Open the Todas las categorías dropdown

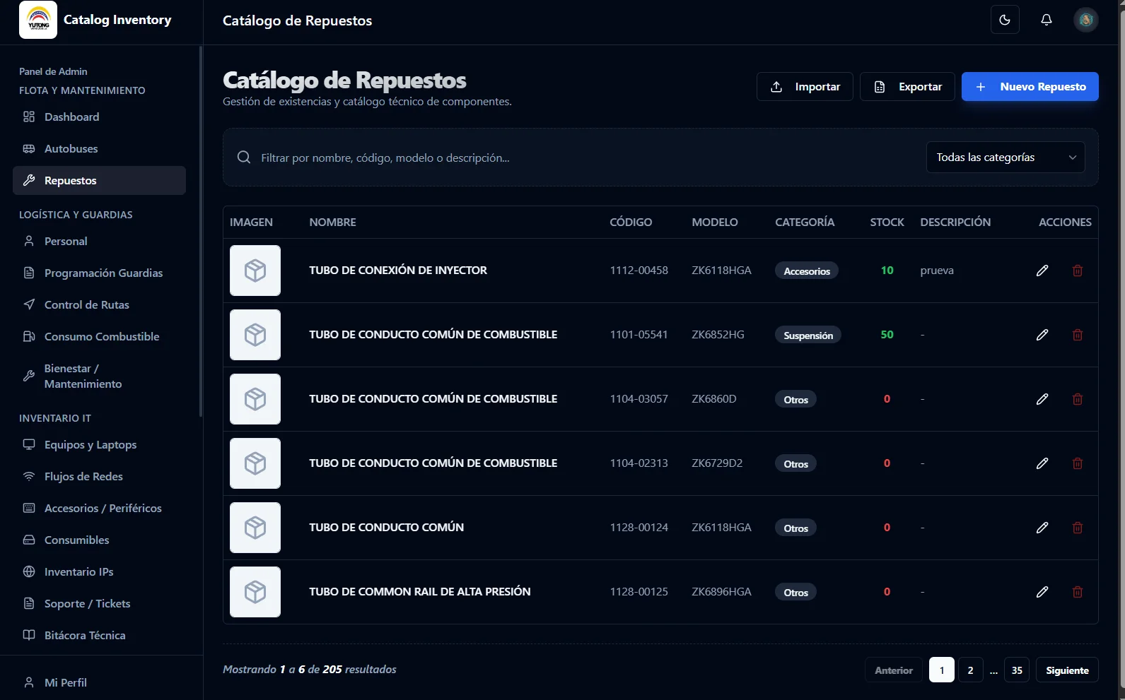(x=1005, y=158)
